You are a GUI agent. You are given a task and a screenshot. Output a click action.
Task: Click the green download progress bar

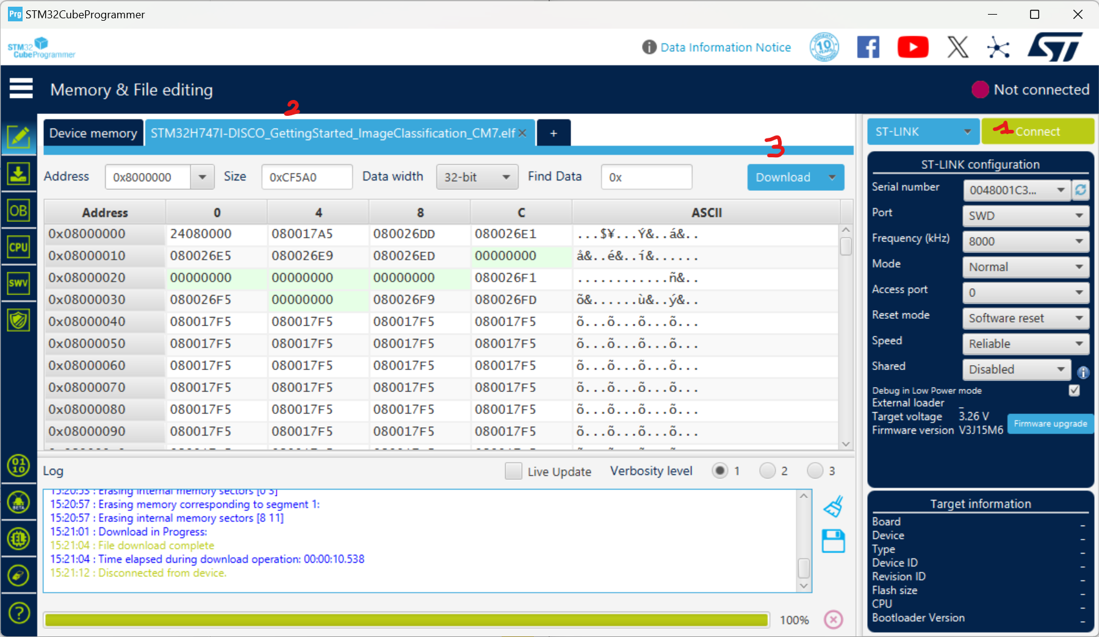[406, 619]
